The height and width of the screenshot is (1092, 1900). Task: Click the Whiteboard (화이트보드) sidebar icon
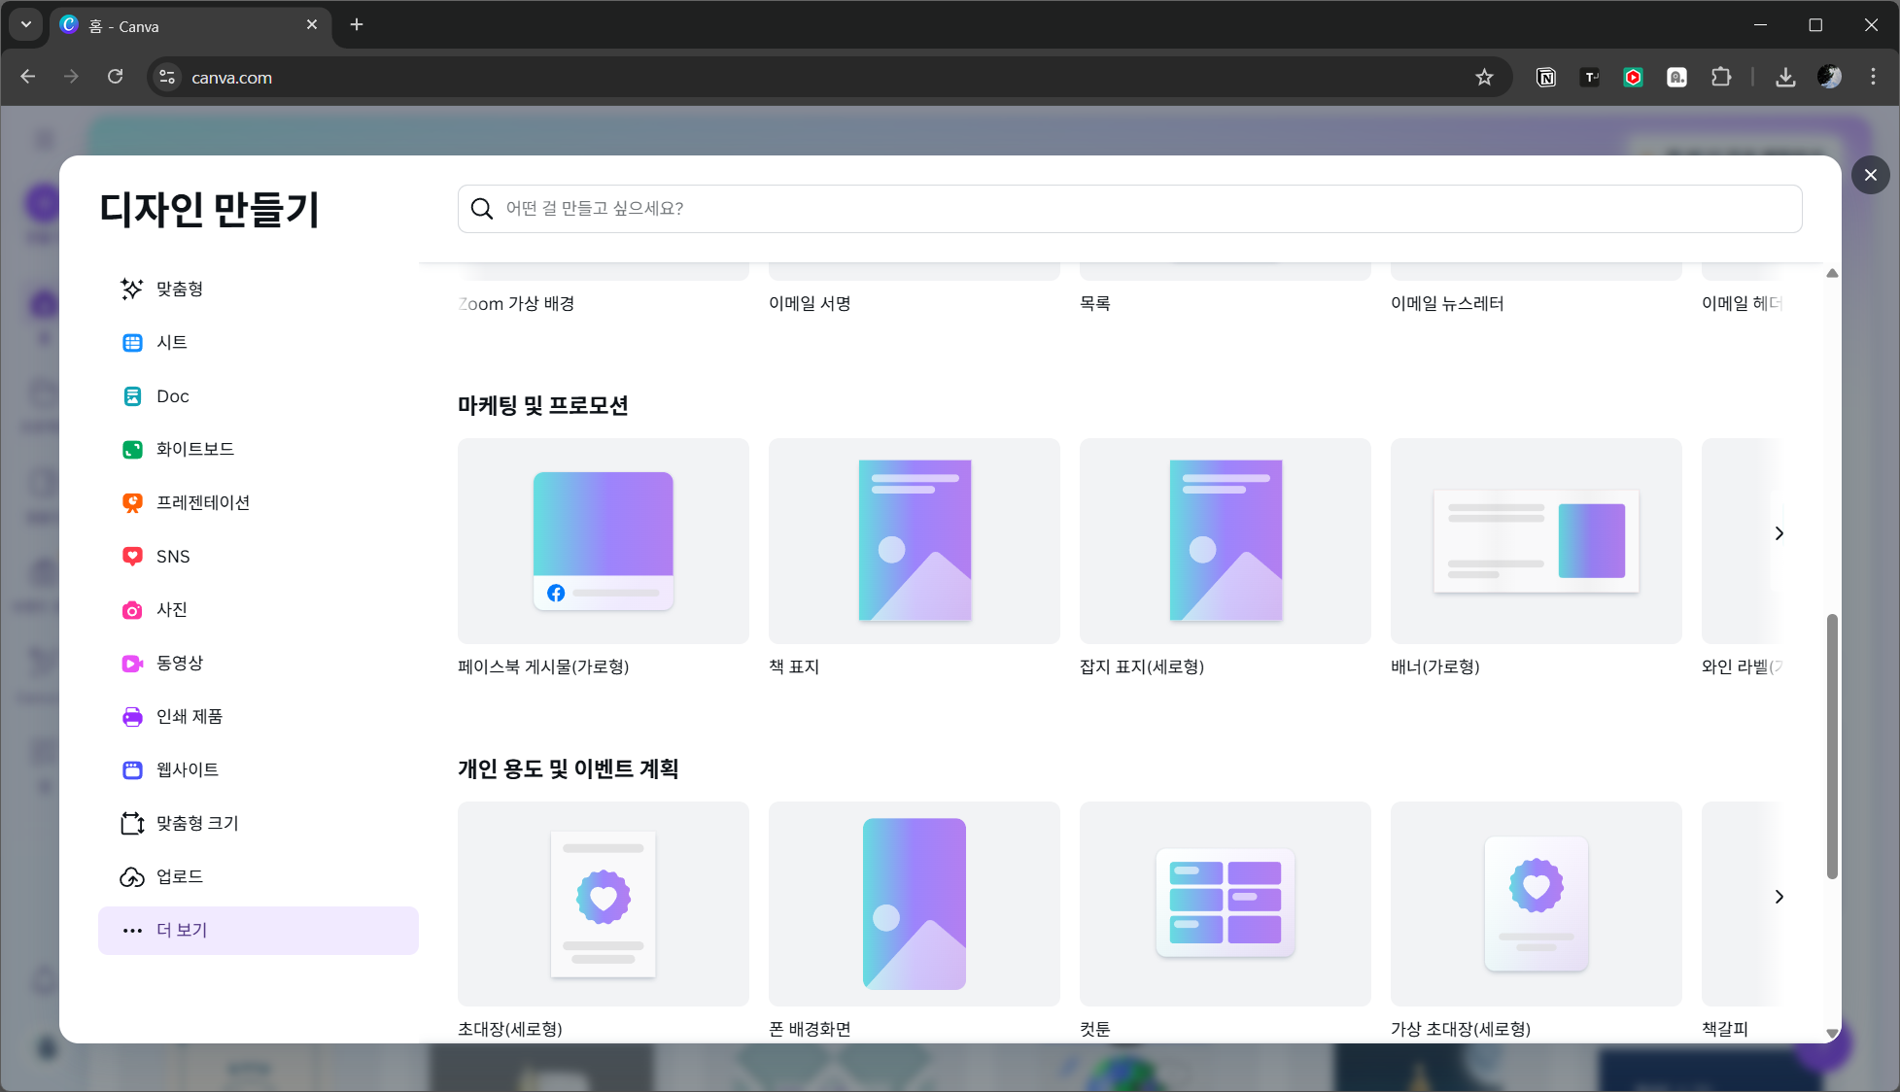point(132,449)
